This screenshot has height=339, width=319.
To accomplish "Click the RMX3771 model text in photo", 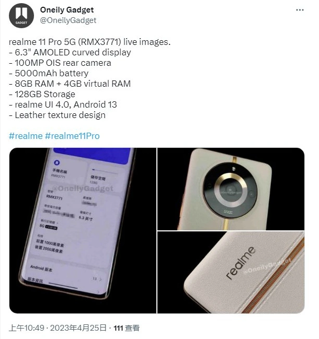I will (54, 197).
